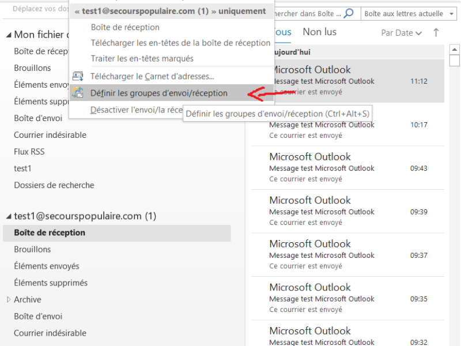
Task: Open Boîte d'envoi under Mon fichier
Action: 38,118
